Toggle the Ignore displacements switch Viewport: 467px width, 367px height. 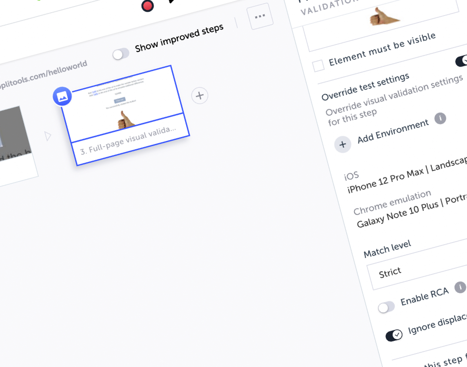click(x=394, y=336)
